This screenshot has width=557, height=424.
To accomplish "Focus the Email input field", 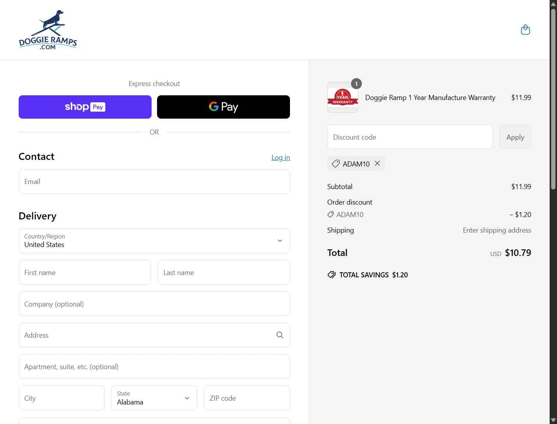I will point(154,182).
